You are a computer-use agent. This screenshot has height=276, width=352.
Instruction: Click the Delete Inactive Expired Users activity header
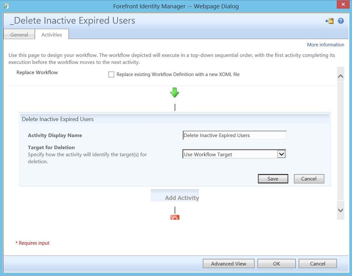(x=175, y=119)
